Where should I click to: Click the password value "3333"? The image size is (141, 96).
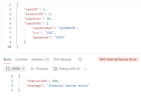(x=60, y=37)
